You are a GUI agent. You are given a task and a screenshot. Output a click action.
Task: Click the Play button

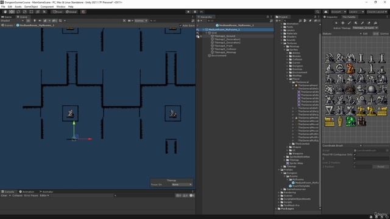click(x=188, y=12)
